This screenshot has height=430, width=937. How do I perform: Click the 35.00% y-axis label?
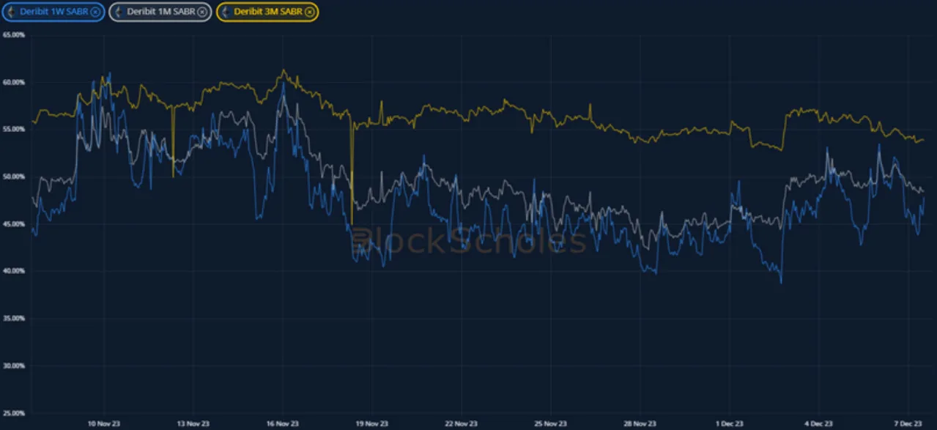pos(14,319)
